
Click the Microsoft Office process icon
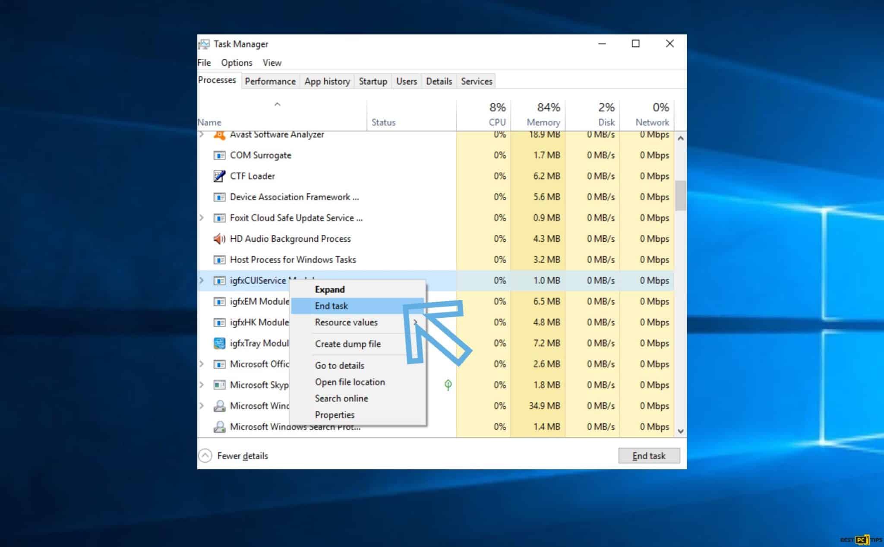(x=219, y=364)
